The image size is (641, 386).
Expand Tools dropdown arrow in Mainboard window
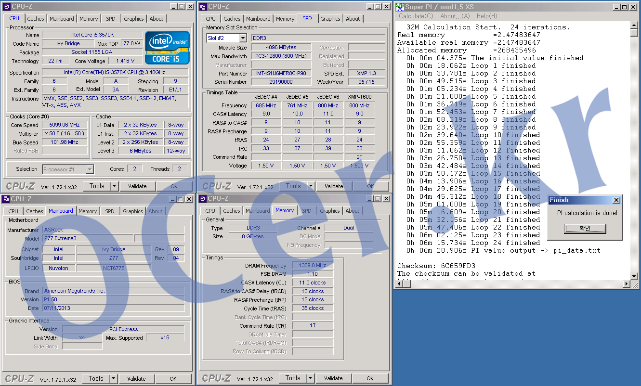(x=114, y=379)
